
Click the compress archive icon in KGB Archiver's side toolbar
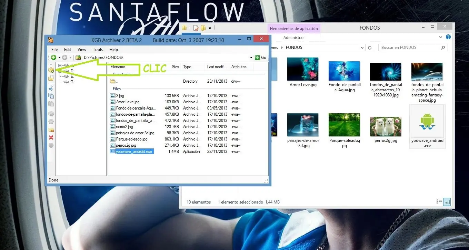[51, 70]
